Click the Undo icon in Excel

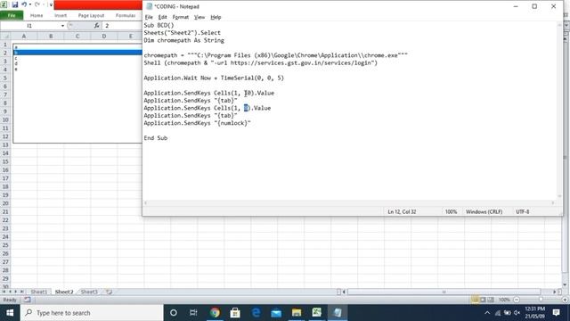(24, 4)
